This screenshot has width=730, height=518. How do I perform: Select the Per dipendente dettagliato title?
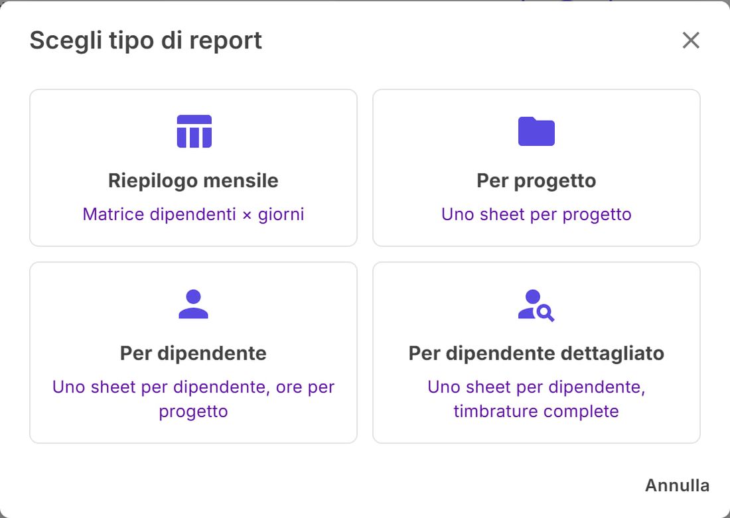click(536, 354)
